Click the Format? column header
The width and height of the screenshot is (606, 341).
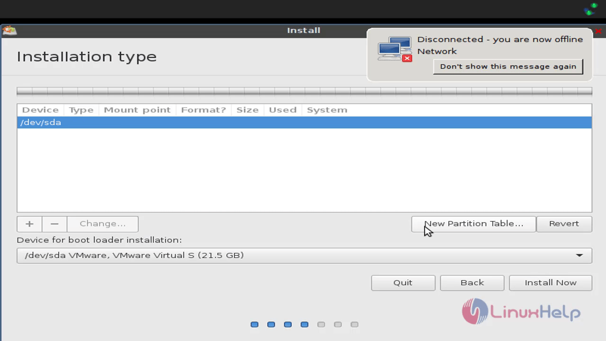203,110
